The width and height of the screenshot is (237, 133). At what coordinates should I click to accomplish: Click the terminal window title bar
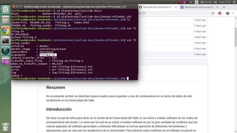point(75,7)
